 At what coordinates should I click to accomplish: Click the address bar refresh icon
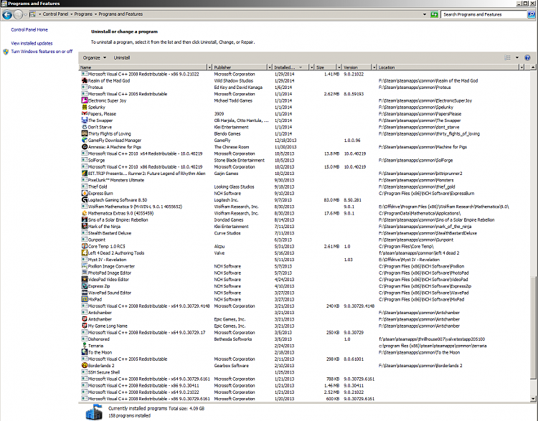click(434, 14)
